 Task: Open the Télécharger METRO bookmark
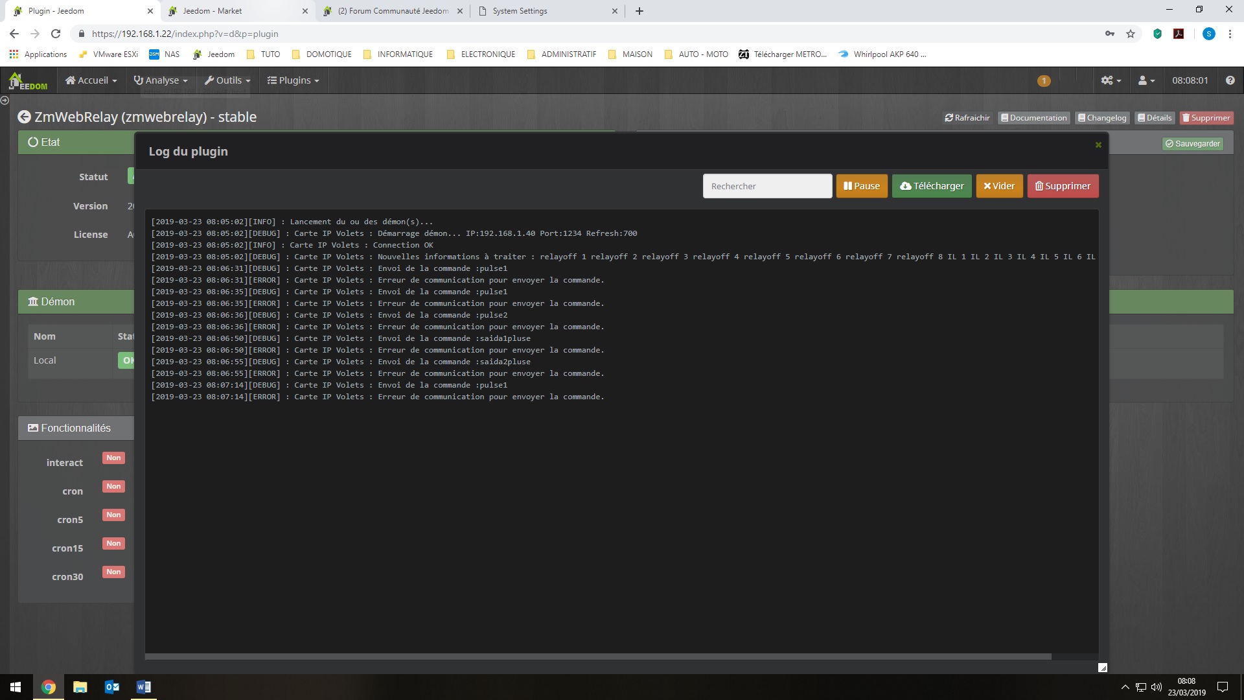click(x=783, y=54)
